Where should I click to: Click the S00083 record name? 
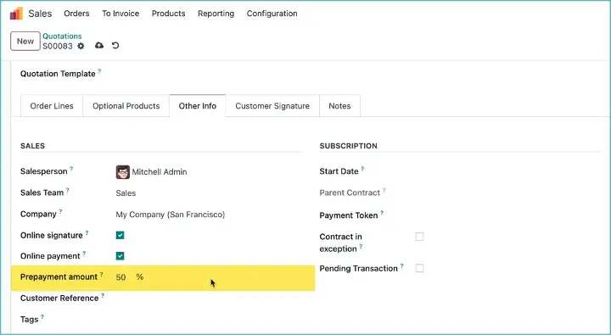(x=58, y=47)
